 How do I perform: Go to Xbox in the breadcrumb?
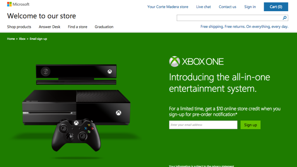tap(22, 39)
